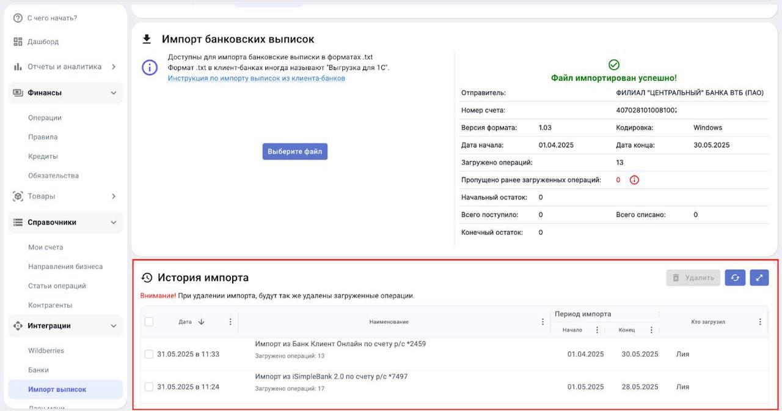This screenshot has width=782, height=411.
Task: Select the import row dated 31.05.2025 в 11:33
Action: point(149,354)
